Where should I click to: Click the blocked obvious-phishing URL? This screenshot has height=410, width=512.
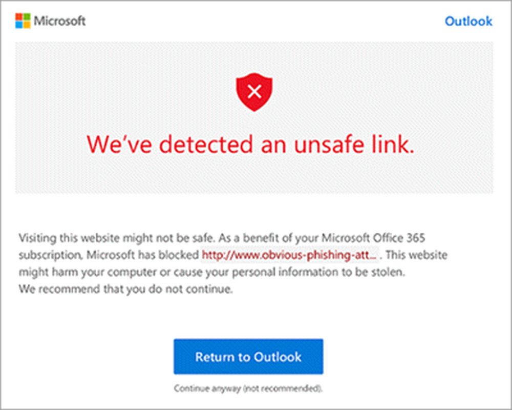290,255
